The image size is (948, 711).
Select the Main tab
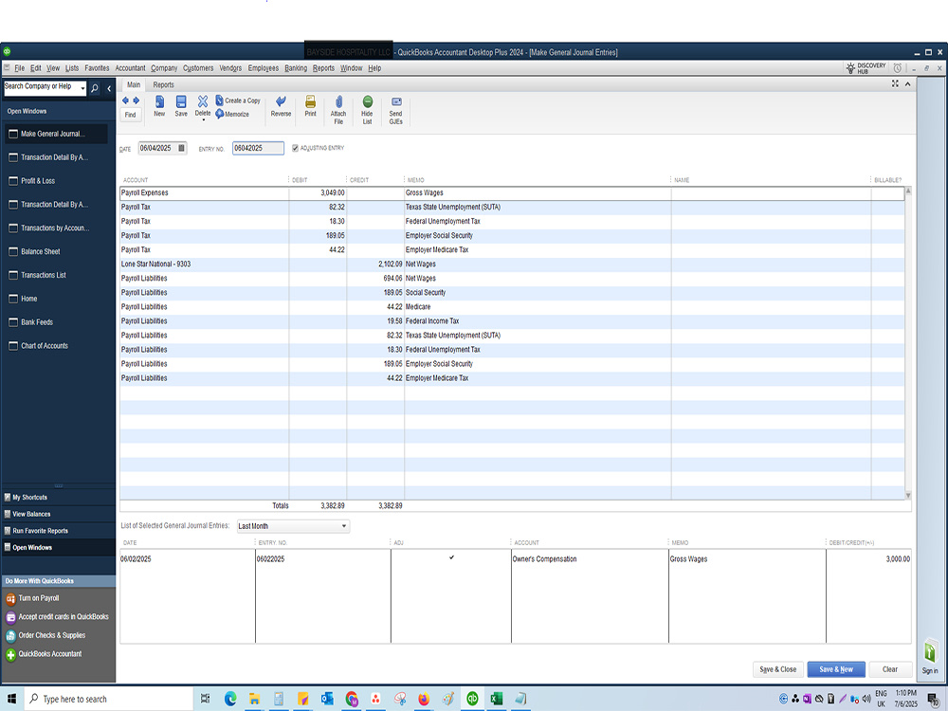[x=134, y=84]
